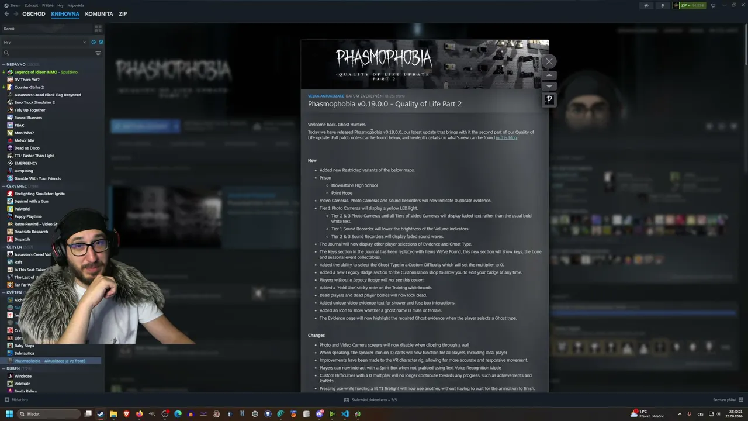
Task: Open File Explorer from the taskbar
Action: (113, 414)
